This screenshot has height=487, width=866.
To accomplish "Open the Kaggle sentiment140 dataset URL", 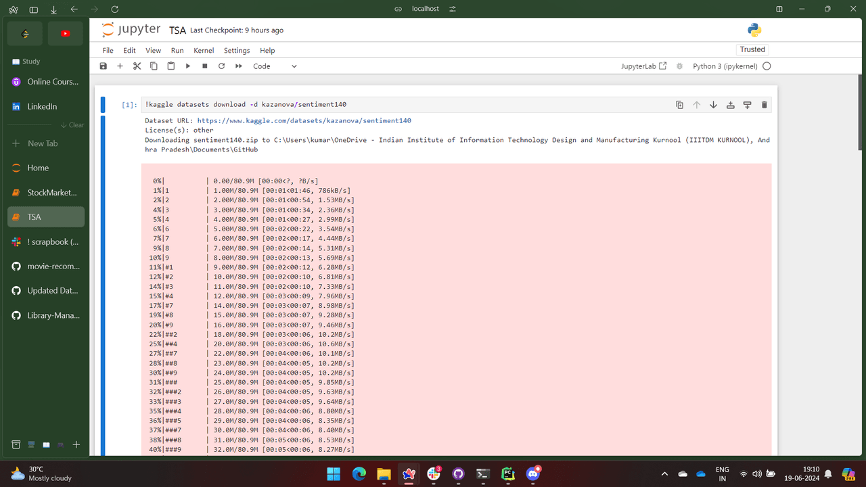I will point(304,120).
